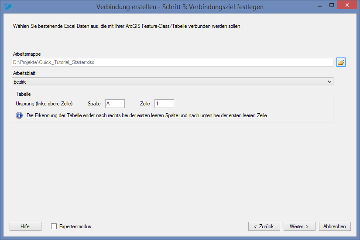Click the Arbeitsmappe label
This screenshot has width=360, height=240.
[27, 54]
